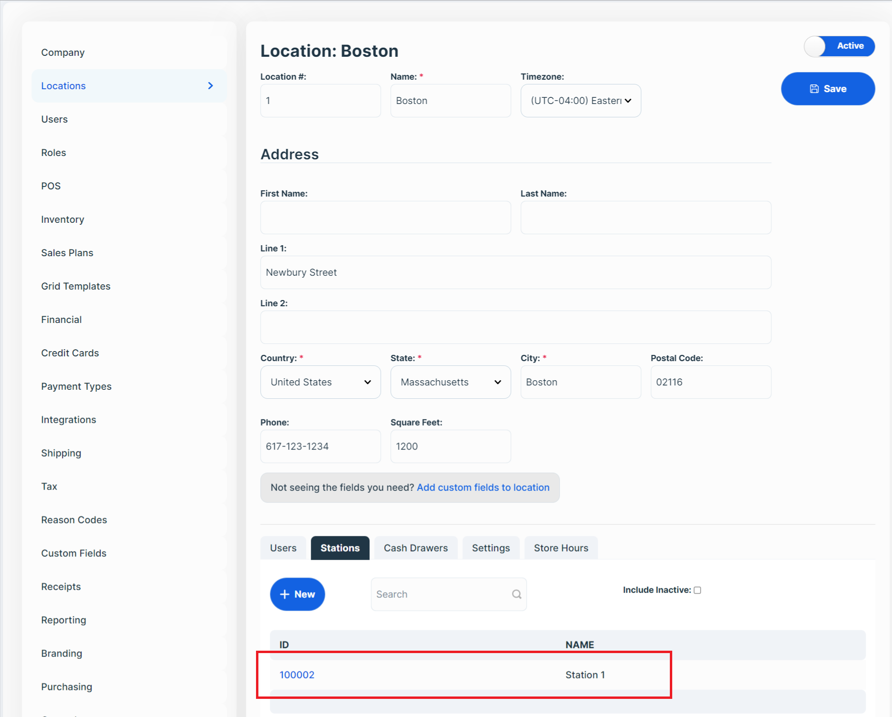
Task: Open the Country dropdown
Action: pos(320,382)
